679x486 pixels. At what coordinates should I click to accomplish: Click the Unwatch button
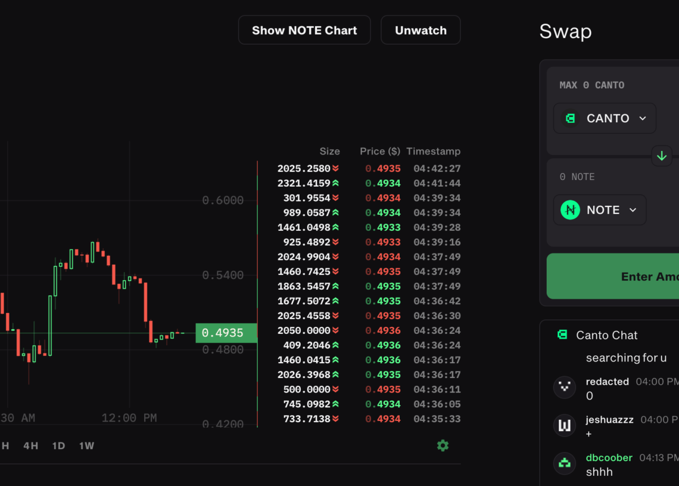click(x=421, y=30)
